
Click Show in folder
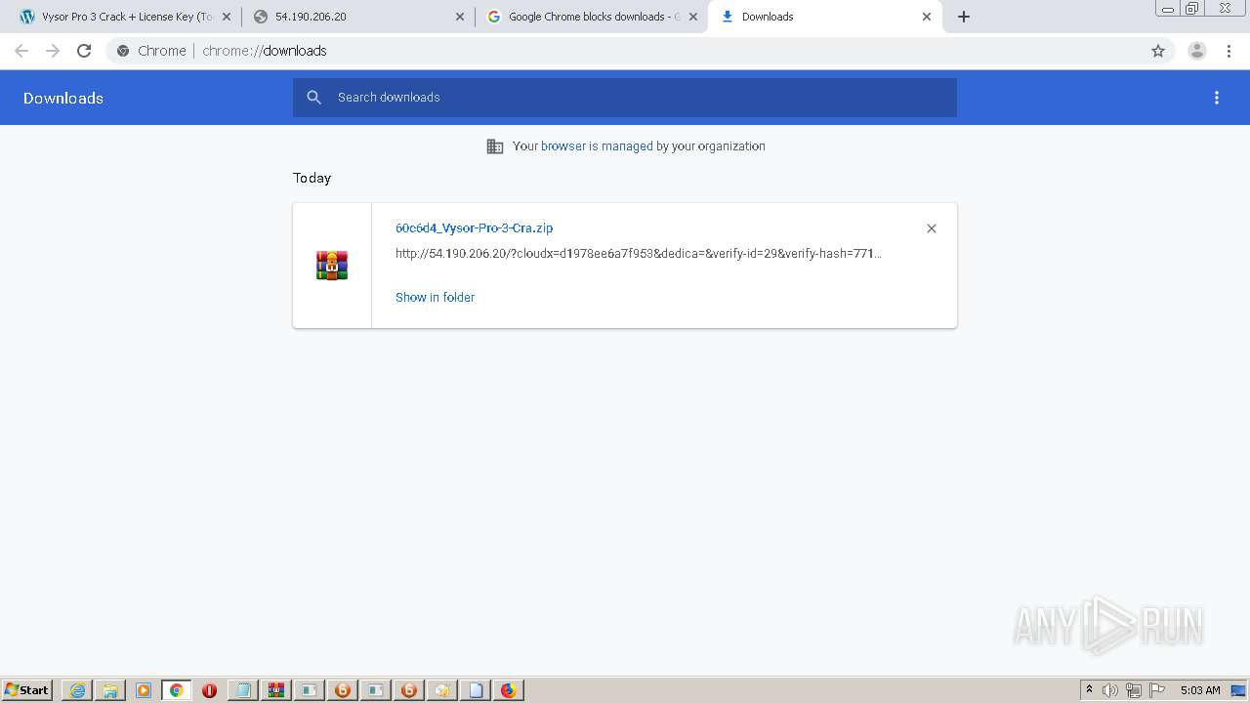[435, 297]
